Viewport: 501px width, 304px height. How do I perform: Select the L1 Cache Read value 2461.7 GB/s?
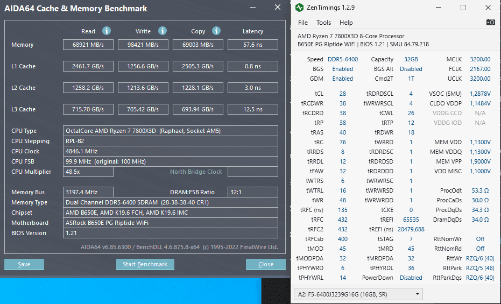tap(88, 66)
